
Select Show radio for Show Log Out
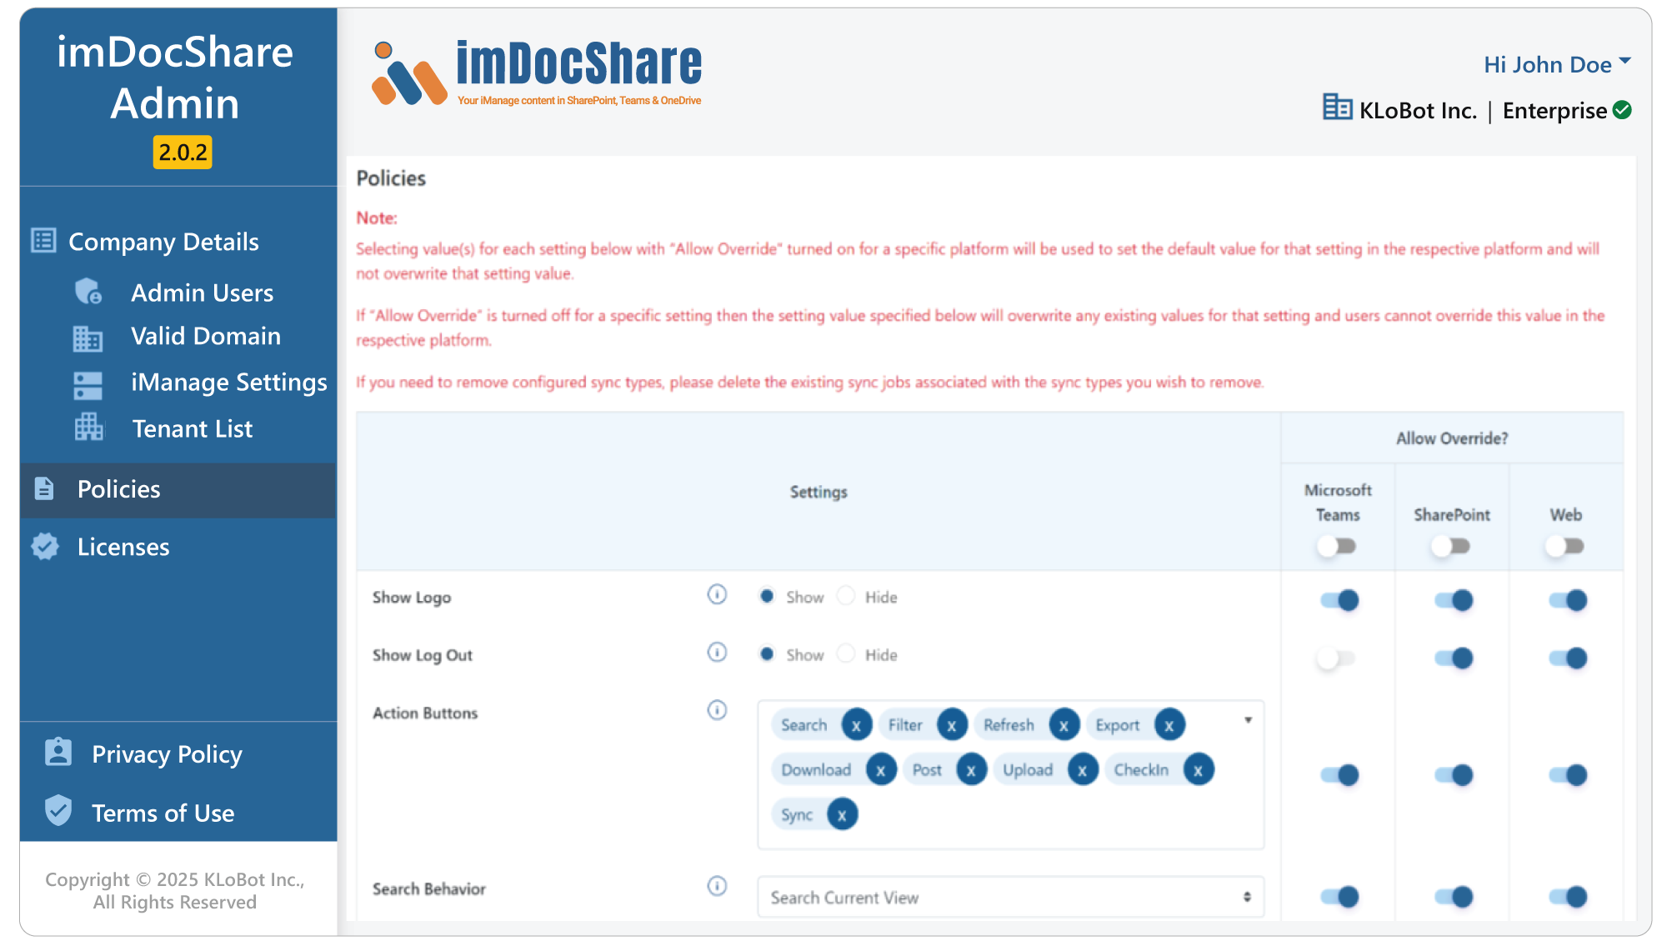767,653
